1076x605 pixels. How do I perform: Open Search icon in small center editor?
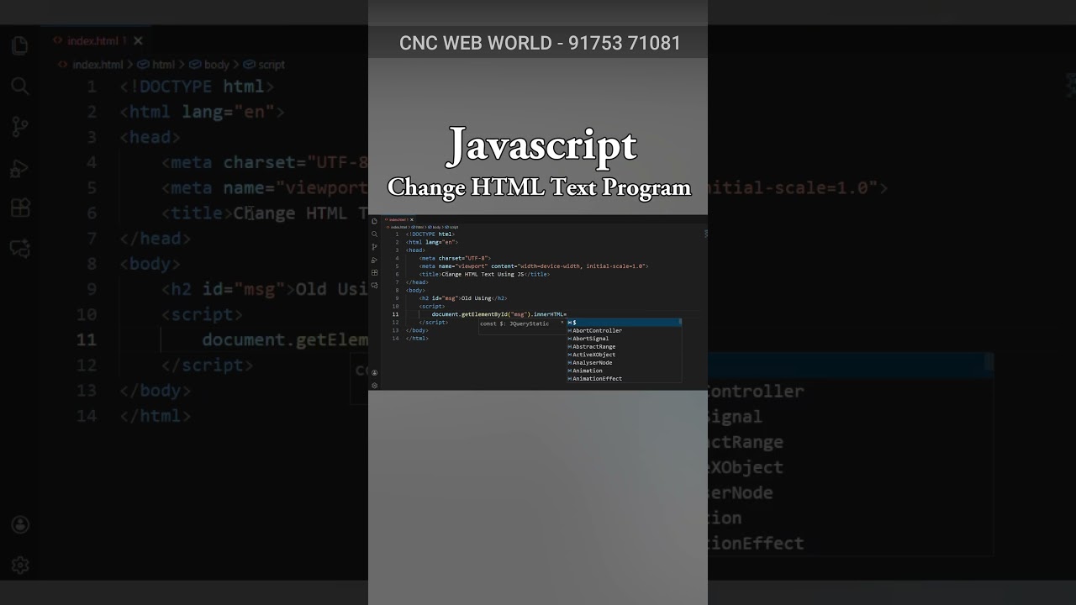pos(374,234)
